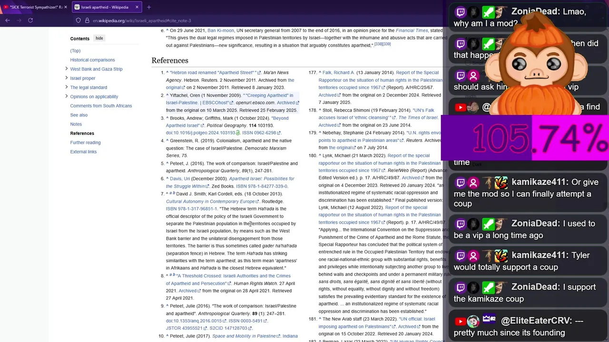Select References in contents list
The width and height of the screenshot is (609, 342).
tap(82, 133)
